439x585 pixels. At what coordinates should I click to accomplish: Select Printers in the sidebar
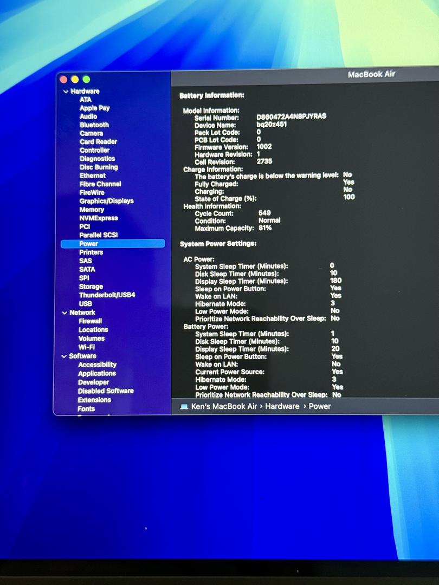(x=91, y=252)
